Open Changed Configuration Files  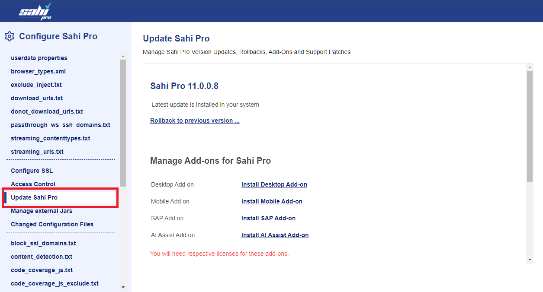click(52, 224)
